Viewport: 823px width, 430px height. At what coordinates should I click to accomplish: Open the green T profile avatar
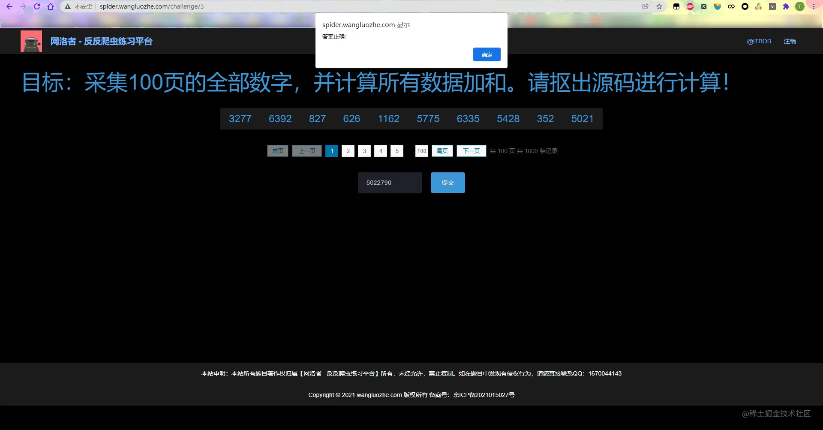(x=800, y=6)
